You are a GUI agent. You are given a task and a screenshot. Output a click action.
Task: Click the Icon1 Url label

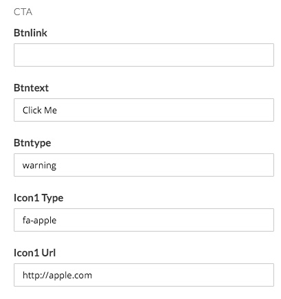click(x=34, y=253)
